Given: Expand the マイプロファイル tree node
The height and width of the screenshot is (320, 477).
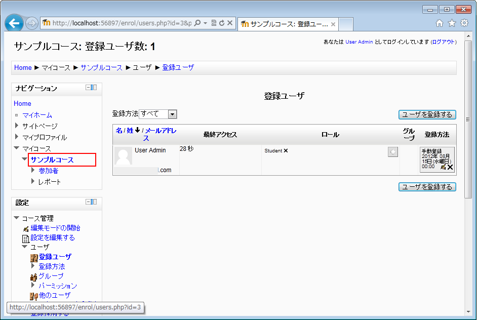Looking at the screenshot, I should (17, 137).
